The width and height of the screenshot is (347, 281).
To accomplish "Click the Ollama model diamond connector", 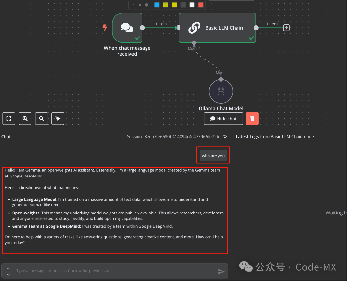I will 221,79.
